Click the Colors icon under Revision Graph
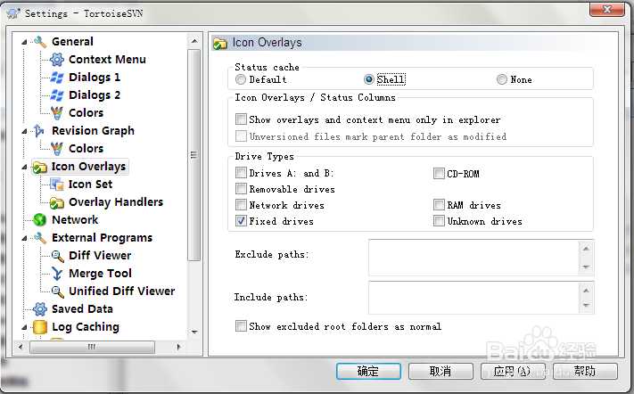634x394 pixels. point(57,149)
